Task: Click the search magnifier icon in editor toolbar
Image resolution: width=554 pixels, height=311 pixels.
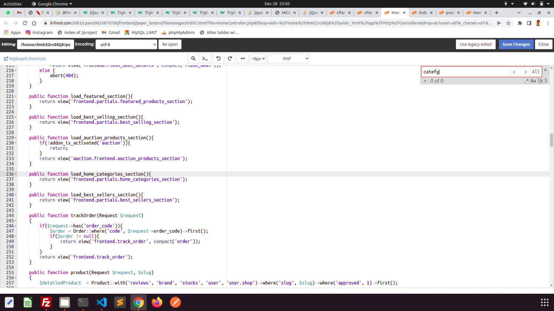Action: click(x=193, y=59)
